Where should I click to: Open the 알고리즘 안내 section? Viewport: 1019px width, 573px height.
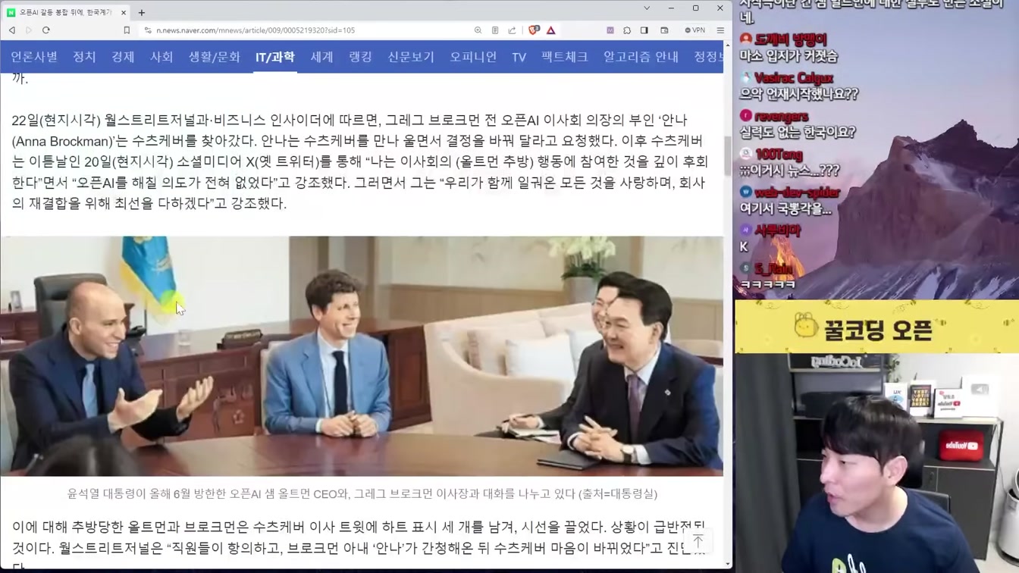pos(641,57)
